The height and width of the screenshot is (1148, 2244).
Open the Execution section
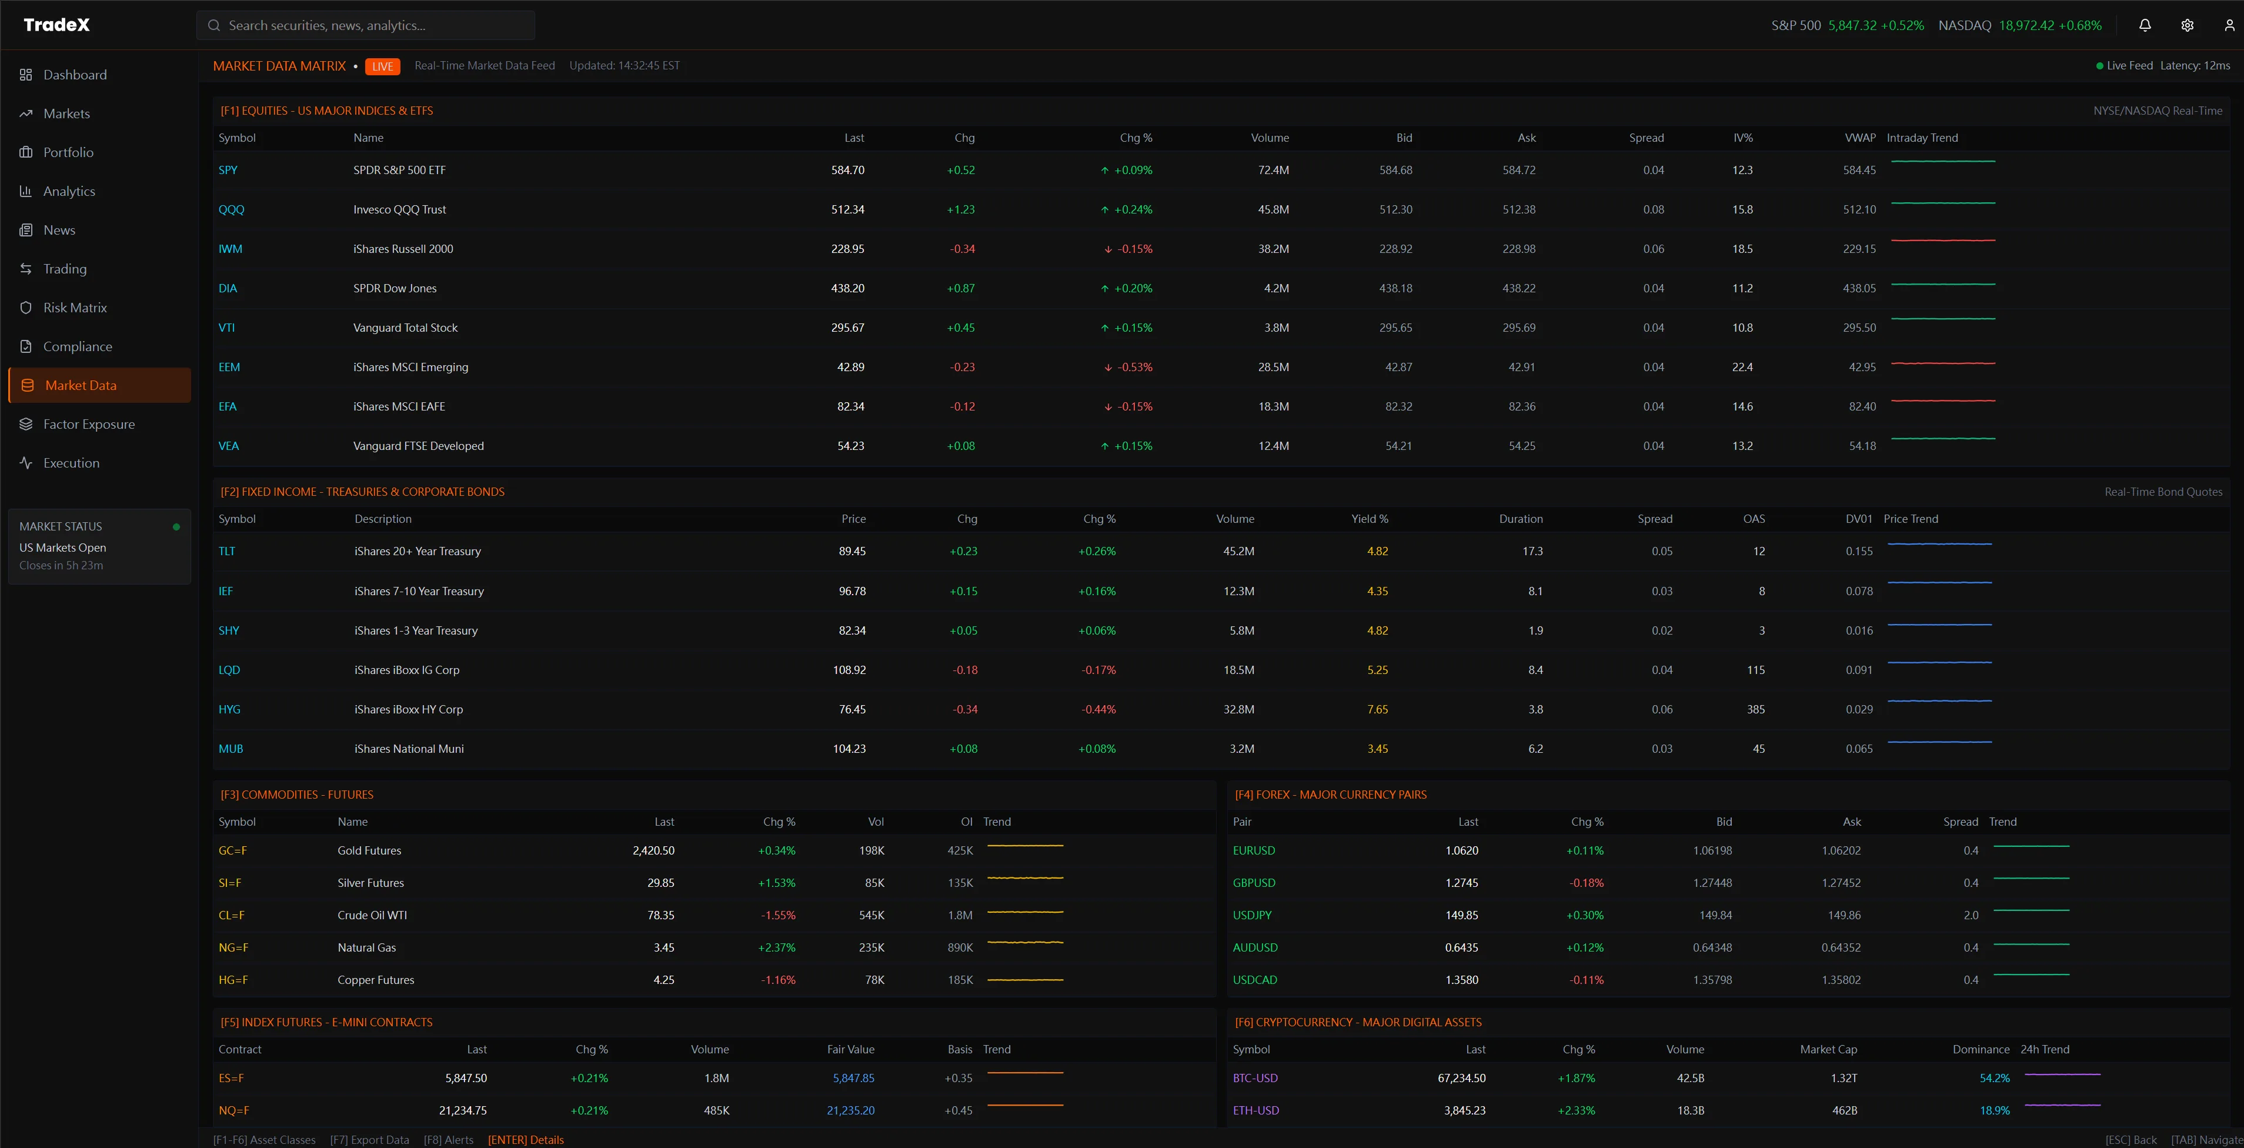pyautogui.click(x=70, y=462)
